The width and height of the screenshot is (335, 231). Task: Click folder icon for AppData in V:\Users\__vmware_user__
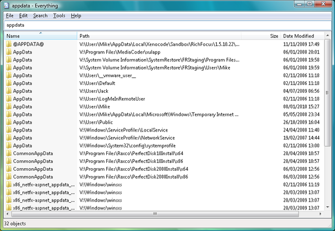tap(9, 75)
